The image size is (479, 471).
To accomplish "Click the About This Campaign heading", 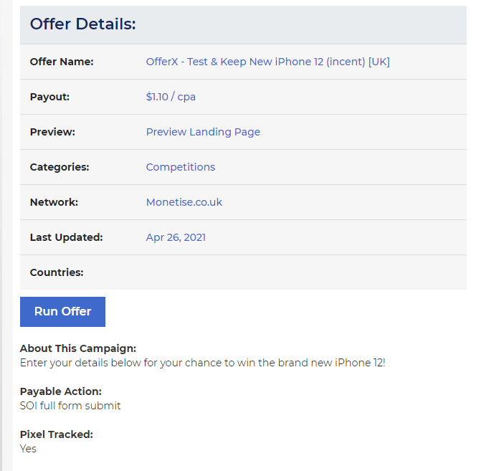I will pyautogui.click(x=78, y=348).
